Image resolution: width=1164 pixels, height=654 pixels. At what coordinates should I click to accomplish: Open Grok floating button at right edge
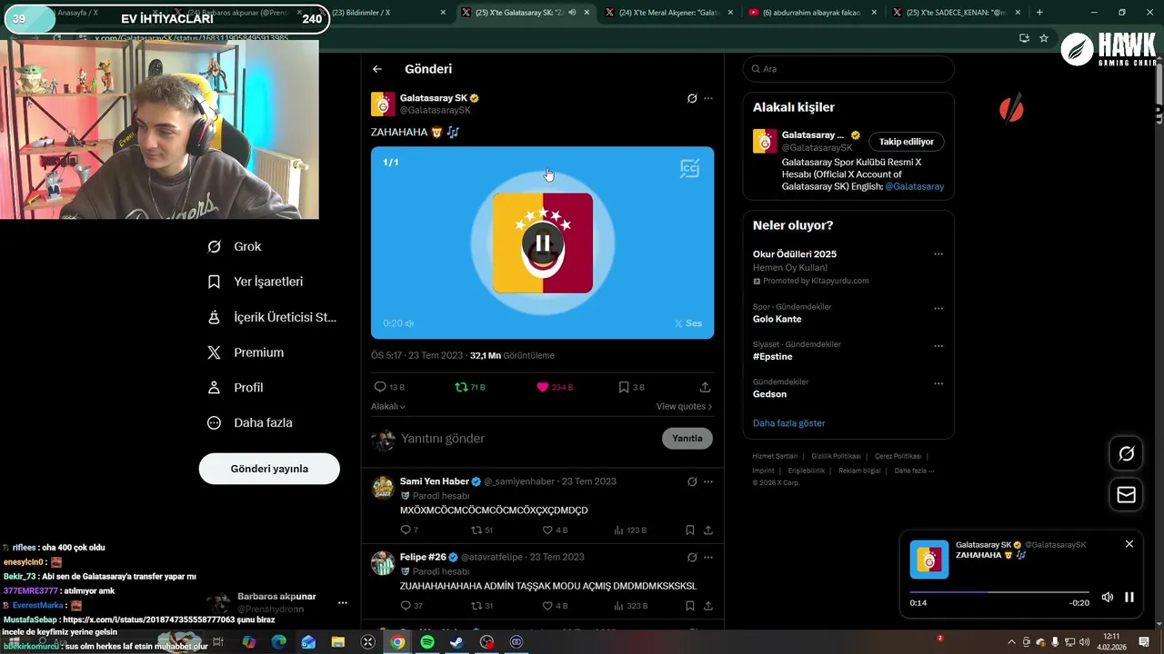1127,453
